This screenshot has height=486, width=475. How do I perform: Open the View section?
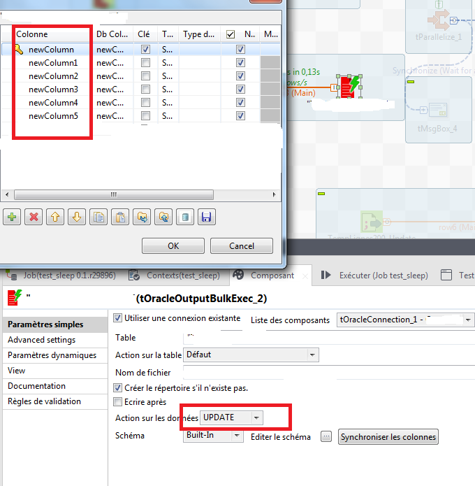[x=55, y=371]
